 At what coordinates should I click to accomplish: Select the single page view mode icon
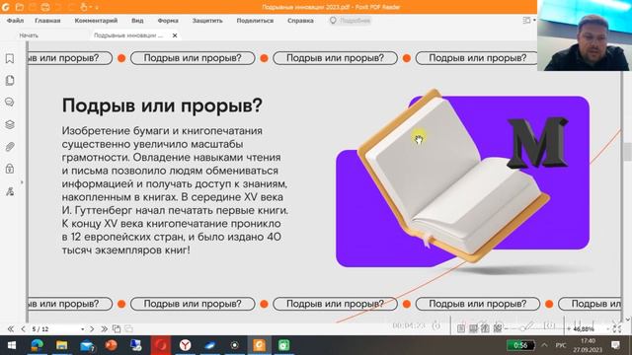[x=461, y=328]
